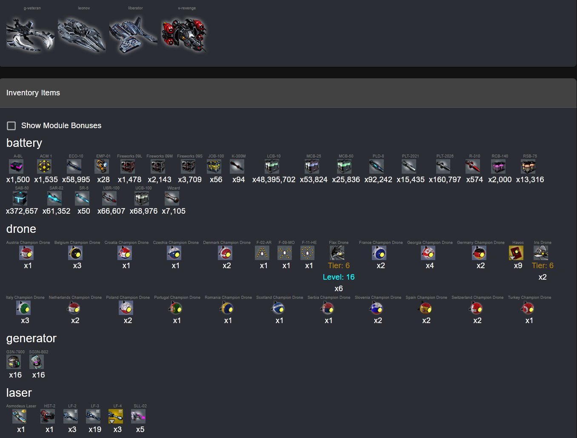This screenshot has height=438, width=577.
Task: Click the Austria Champion Drone icon
Action: click(x=26, y=253)
